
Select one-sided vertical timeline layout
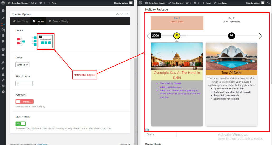pyautogui.click(x=34, y=42)
